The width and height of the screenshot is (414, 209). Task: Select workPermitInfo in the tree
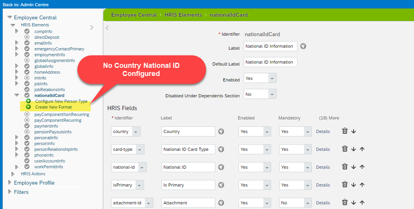click(48, 167)
